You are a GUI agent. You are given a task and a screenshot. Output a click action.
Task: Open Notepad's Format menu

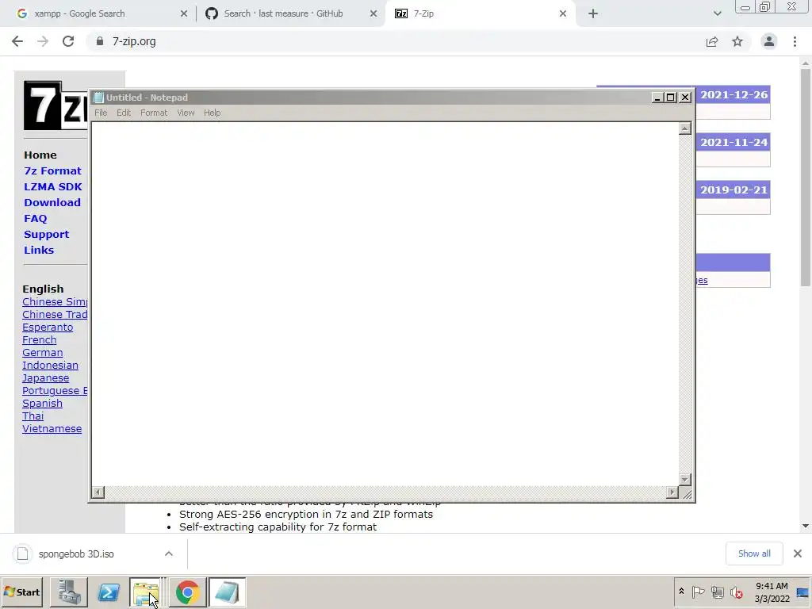tap(154, 113)
